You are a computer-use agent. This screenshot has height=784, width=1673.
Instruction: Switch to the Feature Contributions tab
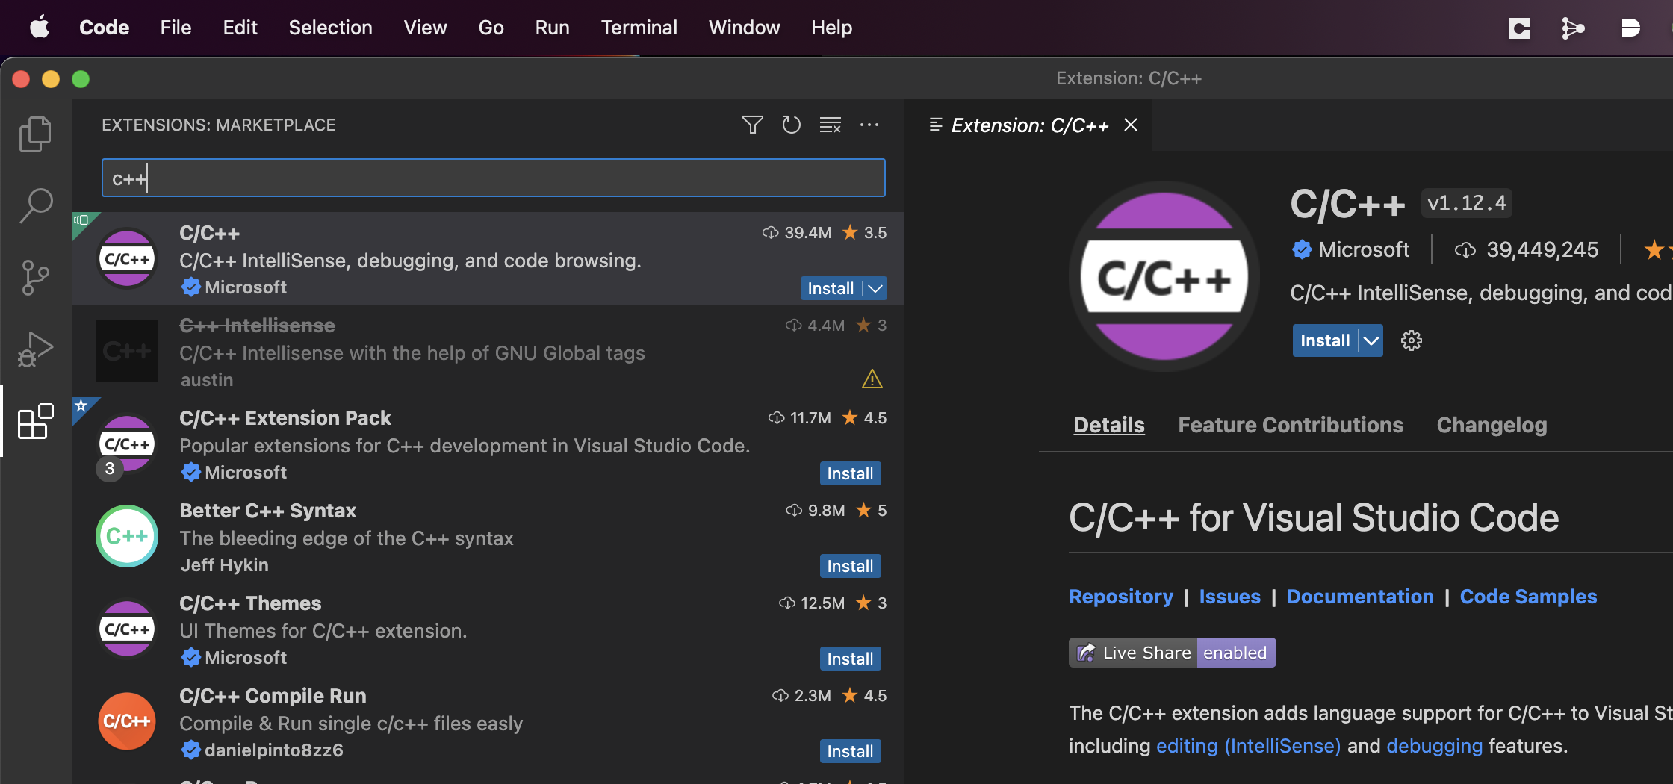1291,425
